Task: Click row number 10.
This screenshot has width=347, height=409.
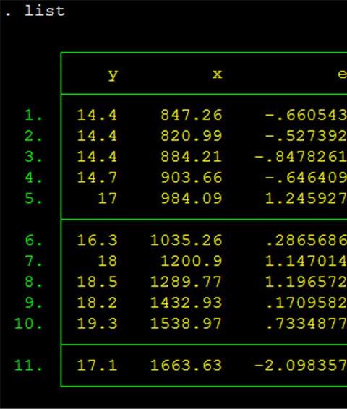Action: tap(28, 324)
